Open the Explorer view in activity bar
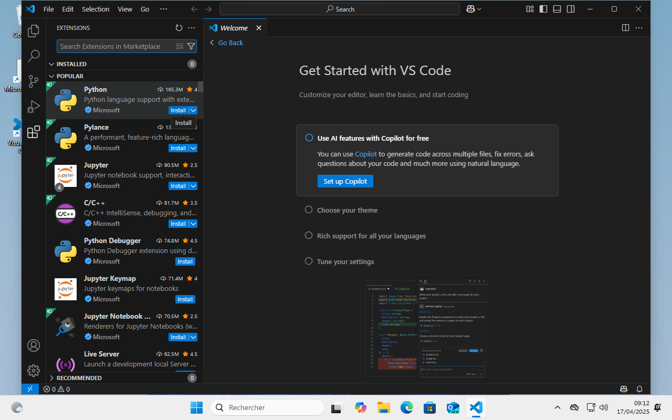Image resolution: width=672 pixels, height=420 pixels. [34, 31]
